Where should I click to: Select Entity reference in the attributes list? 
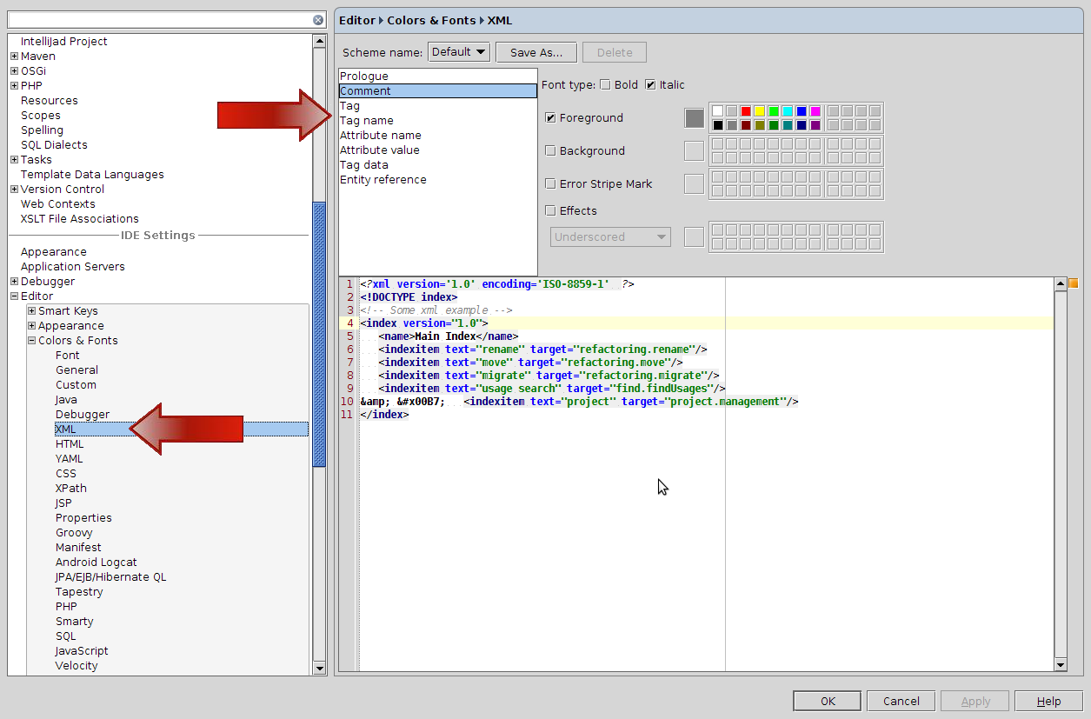pyautogui.click(x=438, y=180)
